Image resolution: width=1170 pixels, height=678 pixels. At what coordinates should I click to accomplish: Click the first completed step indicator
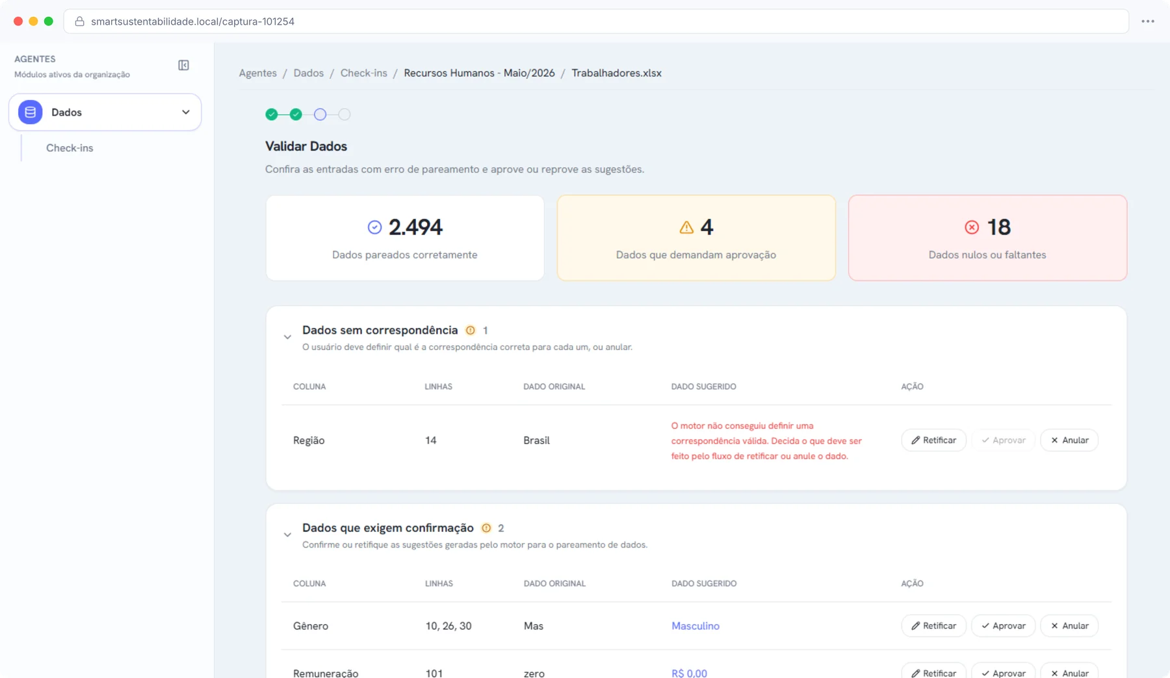point(272,114)
